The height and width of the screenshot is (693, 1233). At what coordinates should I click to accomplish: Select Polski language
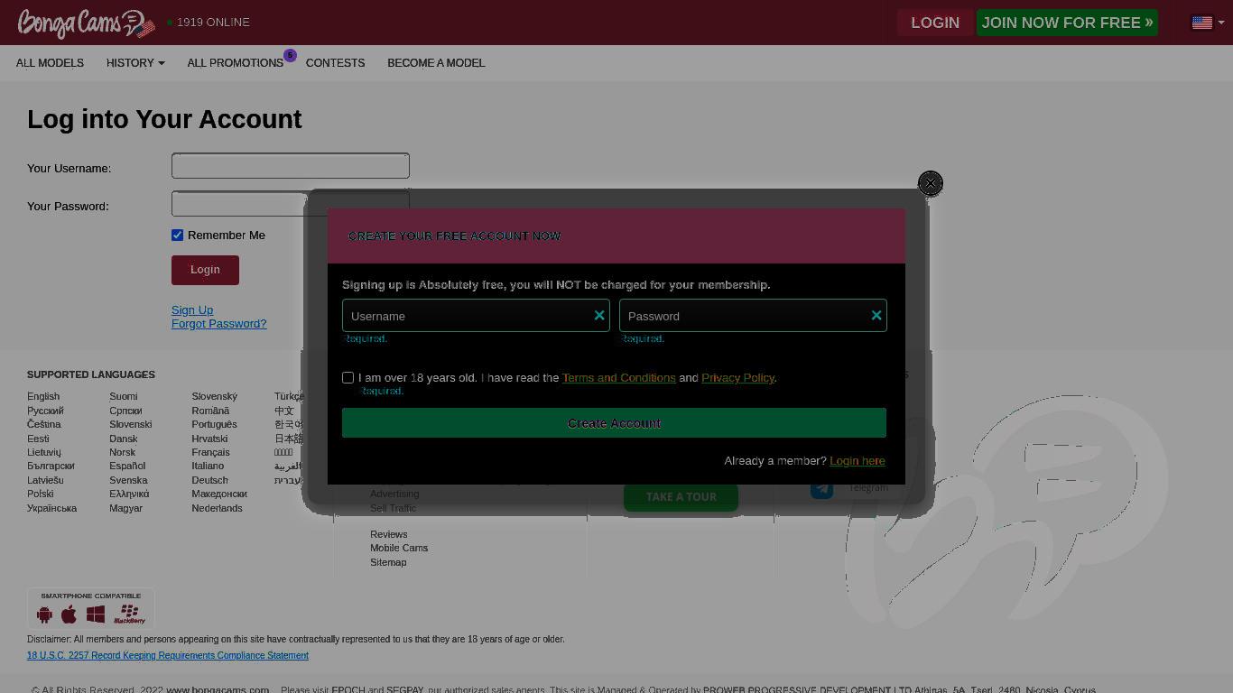pyautogui.click(x=40, y=494)
